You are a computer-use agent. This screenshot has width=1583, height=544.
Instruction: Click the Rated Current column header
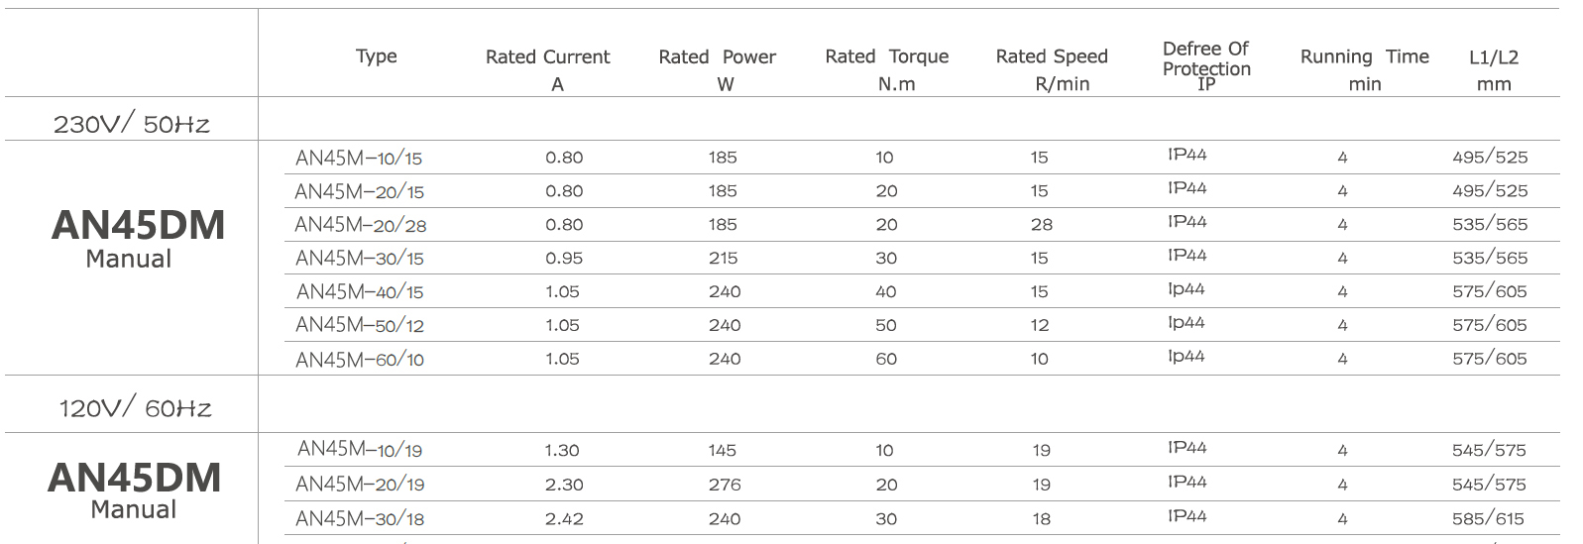point(548,69)
